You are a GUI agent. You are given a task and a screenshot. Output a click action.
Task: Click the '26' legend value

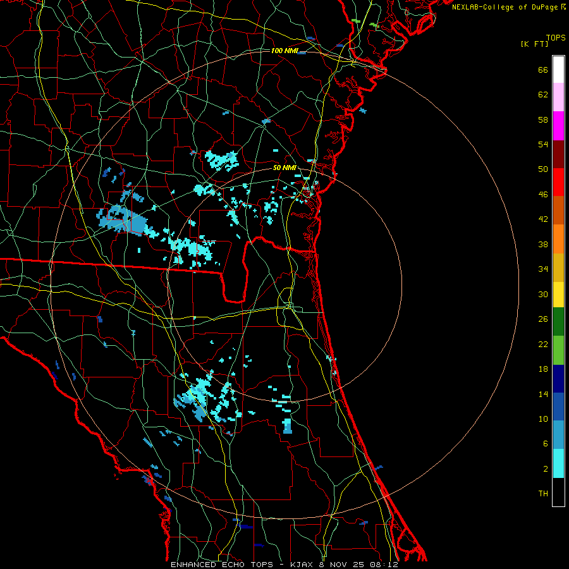543,319
